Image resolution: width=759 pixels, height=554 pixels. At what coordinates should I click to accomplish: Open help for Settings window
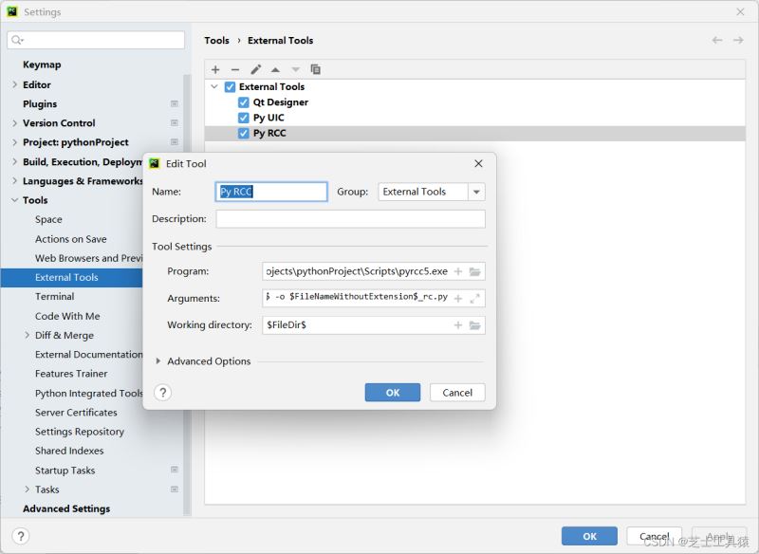click(20, 536)
